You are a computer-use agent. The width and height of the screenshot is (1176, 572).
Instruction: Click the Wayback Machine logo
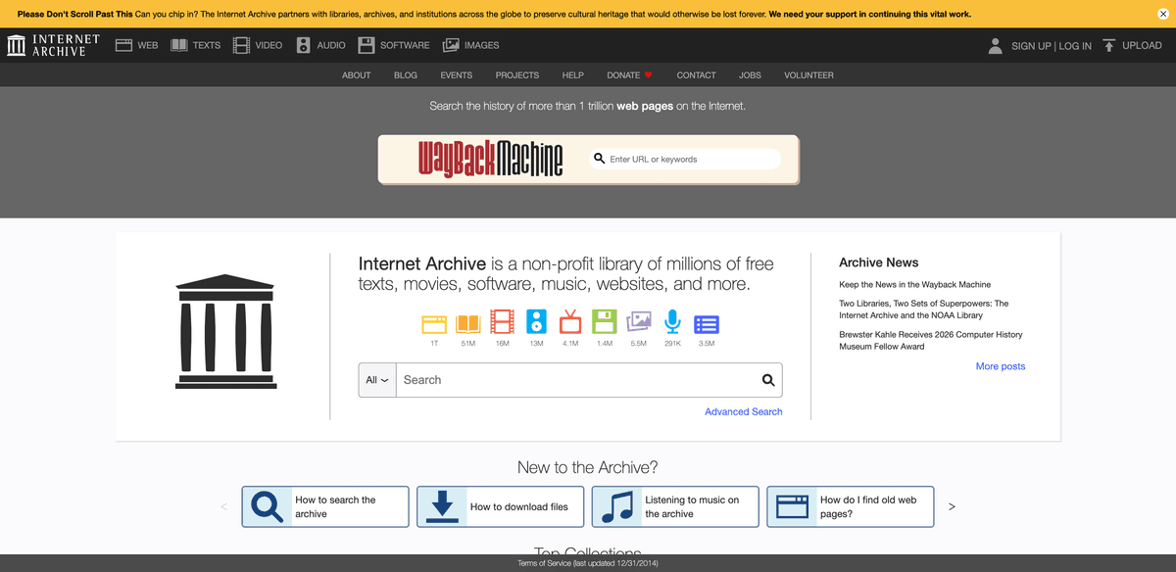point(491,159)
